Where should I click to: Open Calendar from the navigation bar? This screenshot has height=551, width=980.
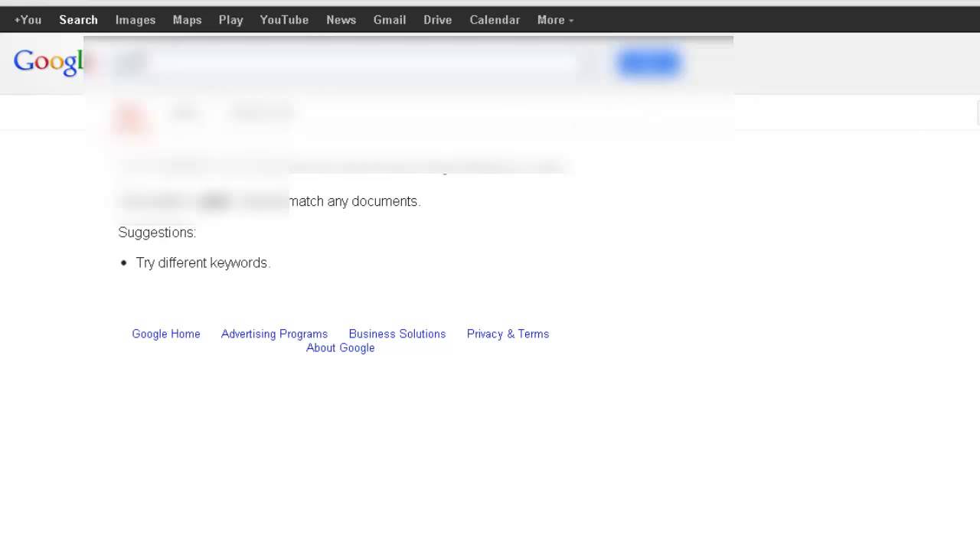coord(495,20)
